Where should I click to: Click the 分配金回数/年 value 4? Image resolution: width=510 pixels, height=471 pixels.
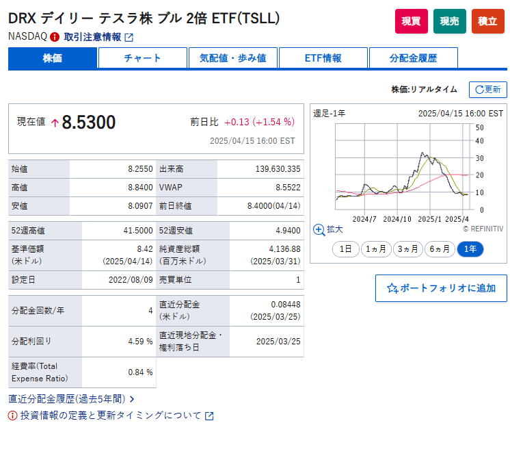click(x=150, y=311)
